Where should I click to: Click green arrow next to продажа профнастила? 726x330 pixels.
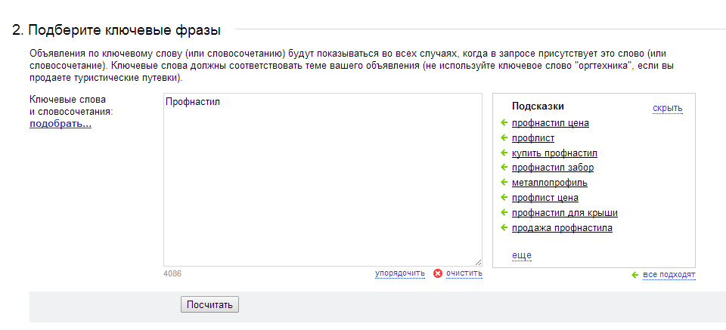tap(504, 227)
